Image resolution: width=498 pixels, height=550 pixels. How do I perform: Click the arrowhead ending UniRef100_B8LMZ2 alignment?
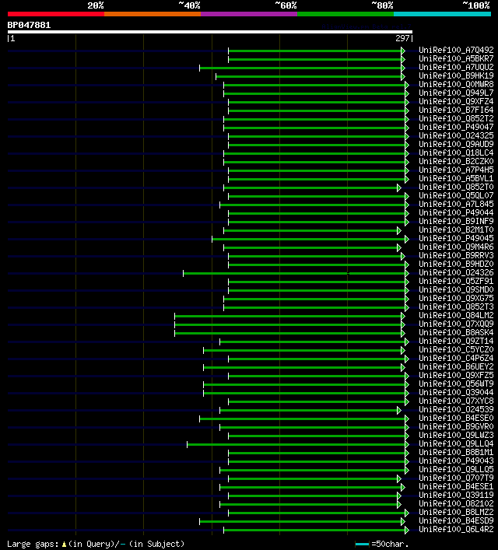pyautogui.click(x=407, y=513)
